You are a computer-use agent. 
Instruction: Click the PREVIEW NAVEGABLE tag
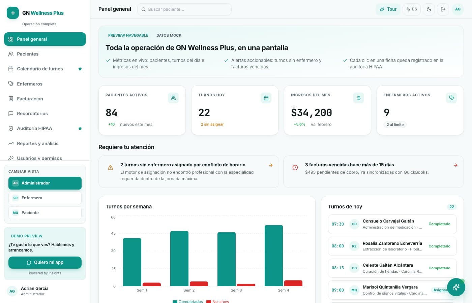click(128, 35)
